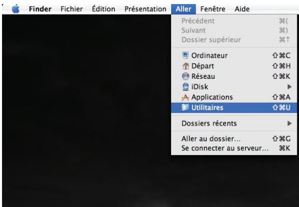The height and width of the screenshot is (207, 299).
Task: Click the greyed Précédent entry
Action: pyautogui.click(x=234, y=21)
